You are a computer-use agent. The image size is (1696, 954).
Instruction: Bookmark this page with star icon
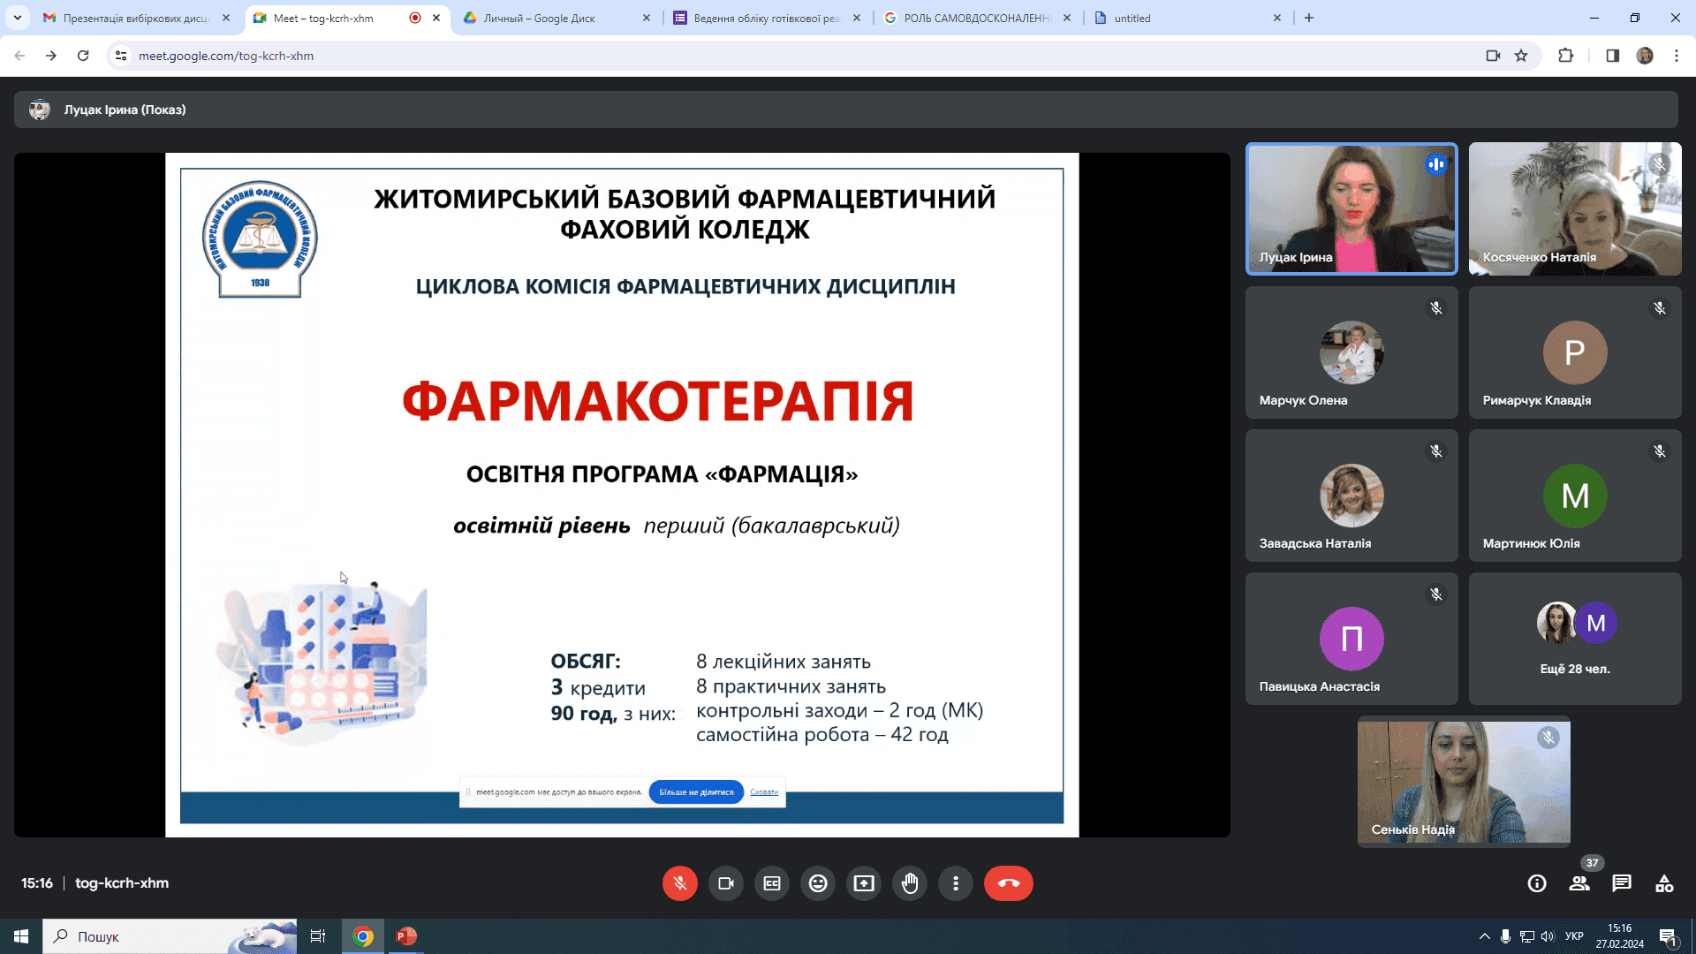(1521, 56)
